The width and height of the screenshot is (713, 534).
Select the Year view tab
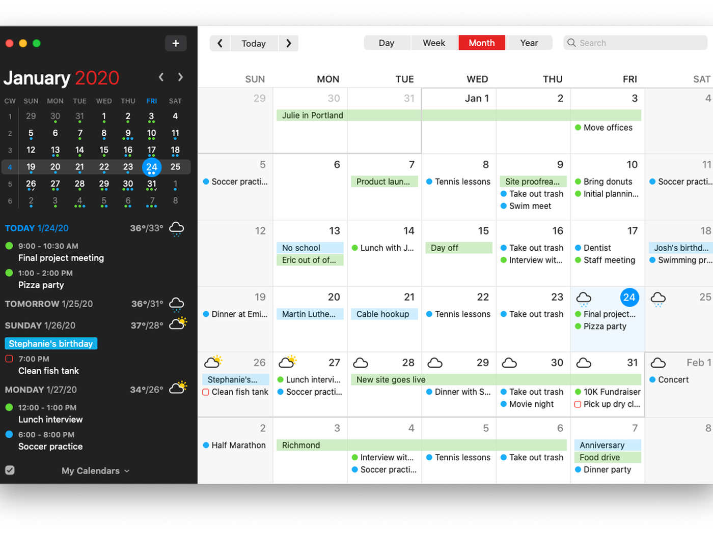(x=529, y=43)
